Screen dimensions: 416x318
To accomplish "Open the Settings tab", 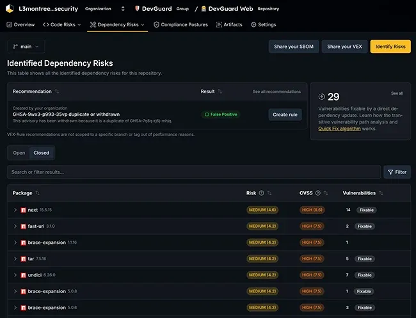I will (264, 25).
